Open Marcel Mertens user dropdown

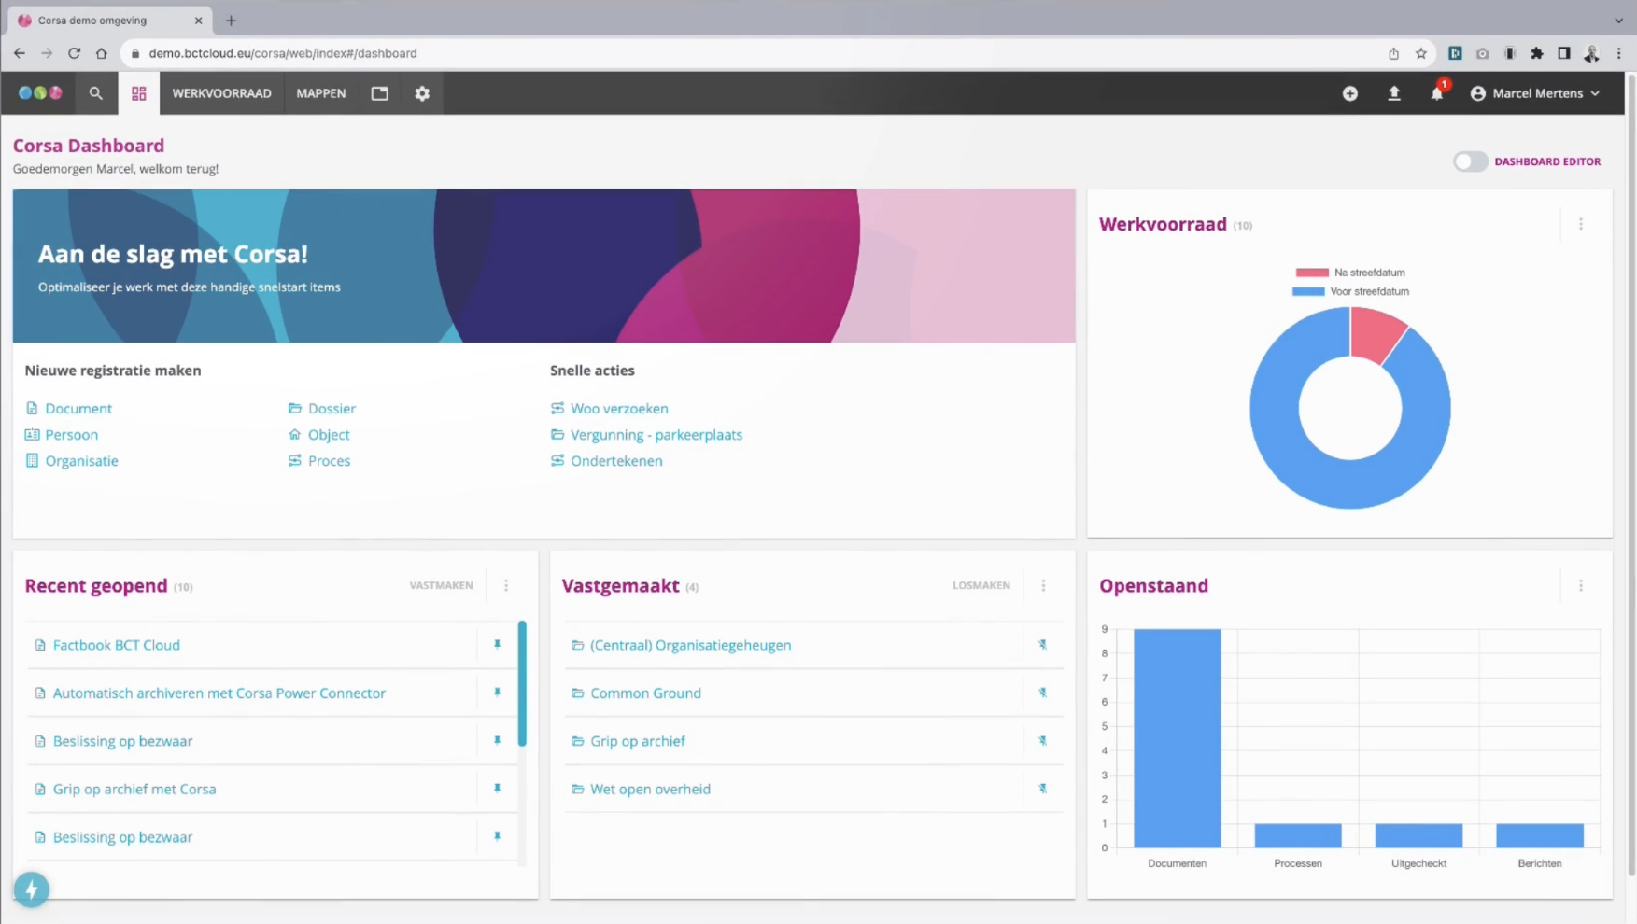coord(1535,93)
